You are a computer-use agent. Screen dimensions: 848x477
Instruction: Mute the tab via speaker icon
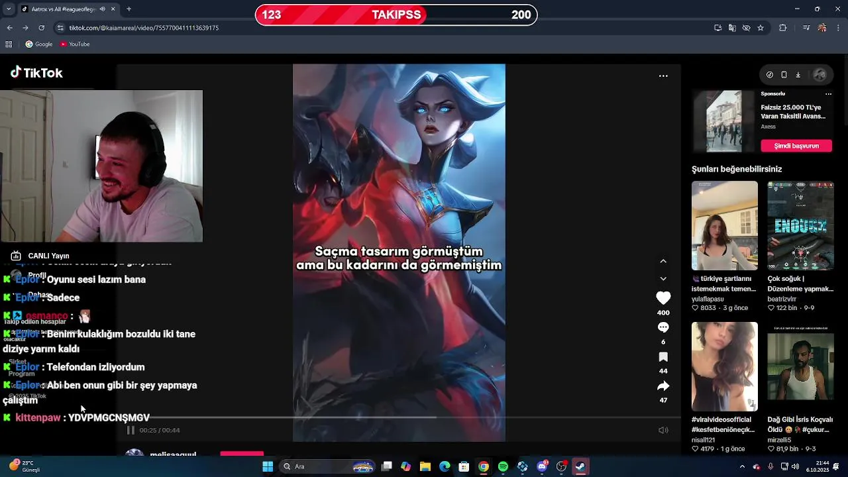[102, 9]
